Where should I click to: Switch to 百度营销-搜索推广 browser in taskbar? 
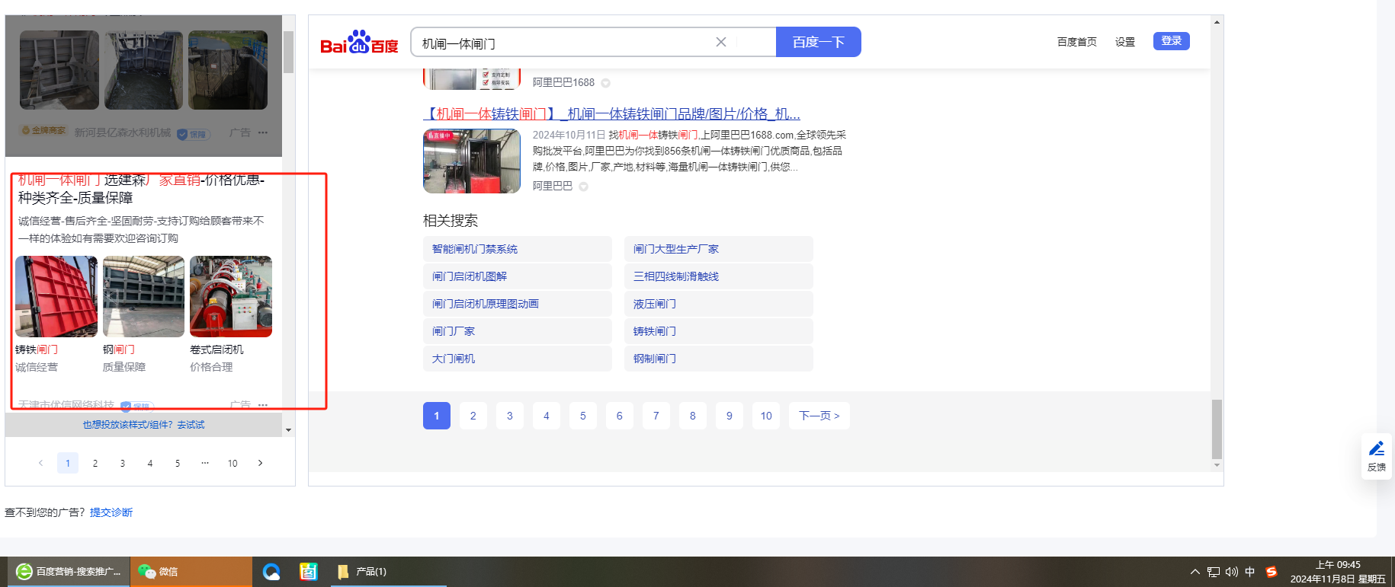69,572
